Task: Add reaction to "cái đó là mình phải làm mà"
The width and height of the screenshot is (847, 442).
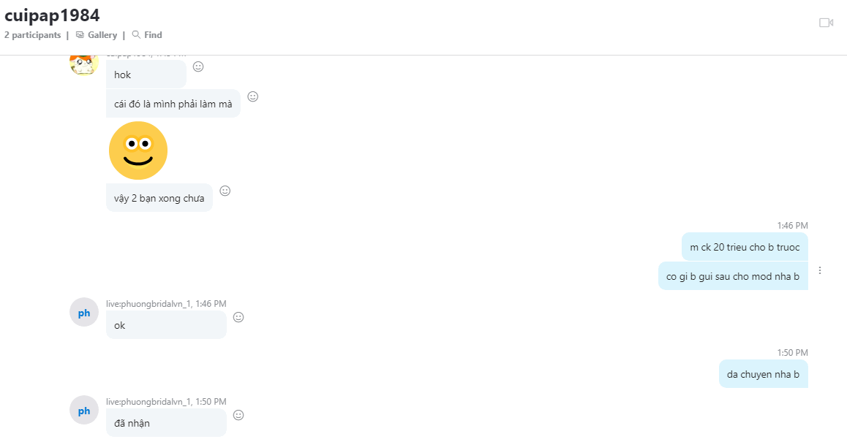Action: [253, 96]
